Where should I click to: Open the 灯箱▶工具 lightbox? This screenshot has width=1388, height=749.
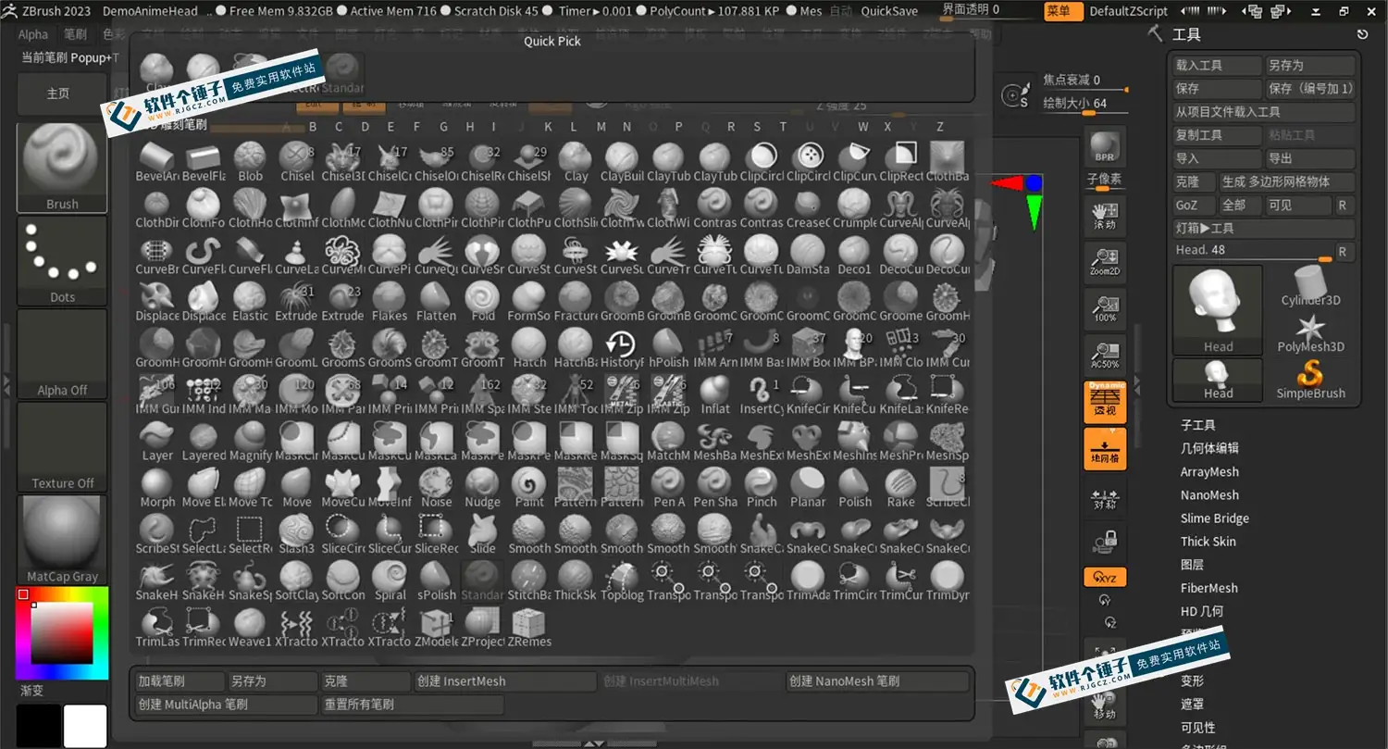click(1263, 228)
